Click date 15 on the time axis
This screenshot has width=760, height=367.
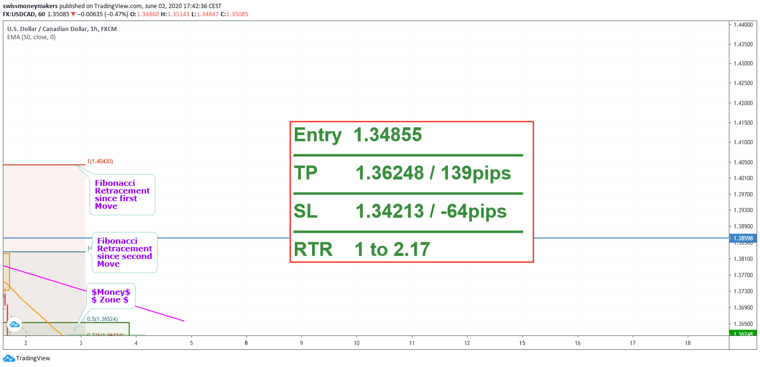tap(522, 343)
